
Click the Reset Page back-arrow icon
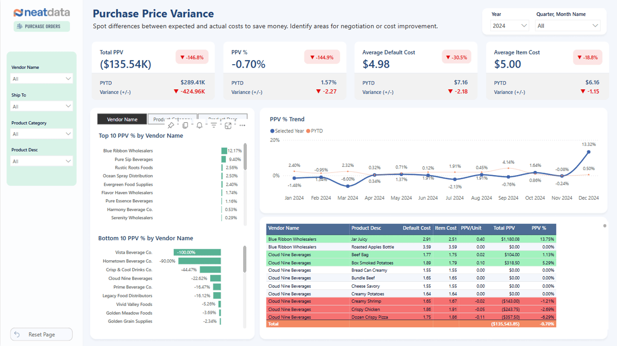point(17,335)
